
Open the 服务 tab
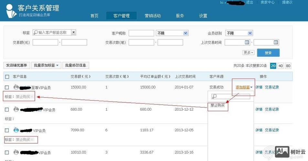180,16
